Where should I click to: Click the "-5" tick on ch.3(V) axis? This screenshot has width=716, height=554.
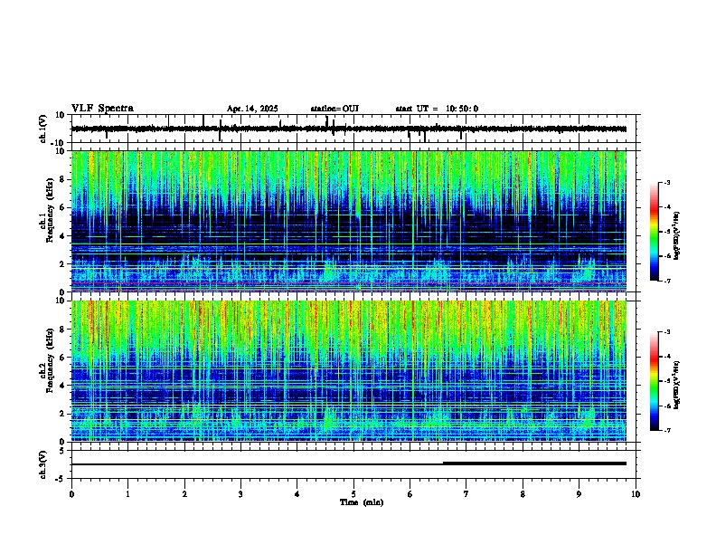coord(61,479)
